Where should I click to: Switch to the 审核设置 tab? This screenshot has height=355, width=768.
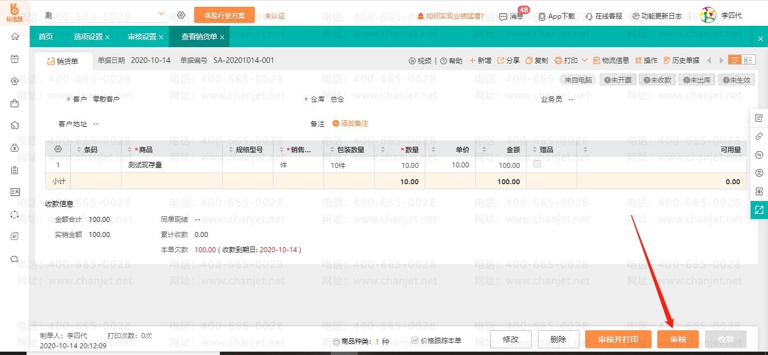pos(142,37)
